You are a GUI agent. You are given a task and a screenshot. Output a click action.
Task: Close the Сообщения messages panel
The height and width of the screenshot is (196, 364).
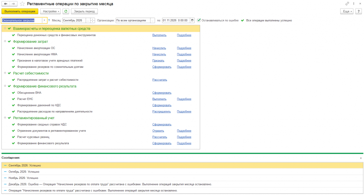click(x=361, y=158)
